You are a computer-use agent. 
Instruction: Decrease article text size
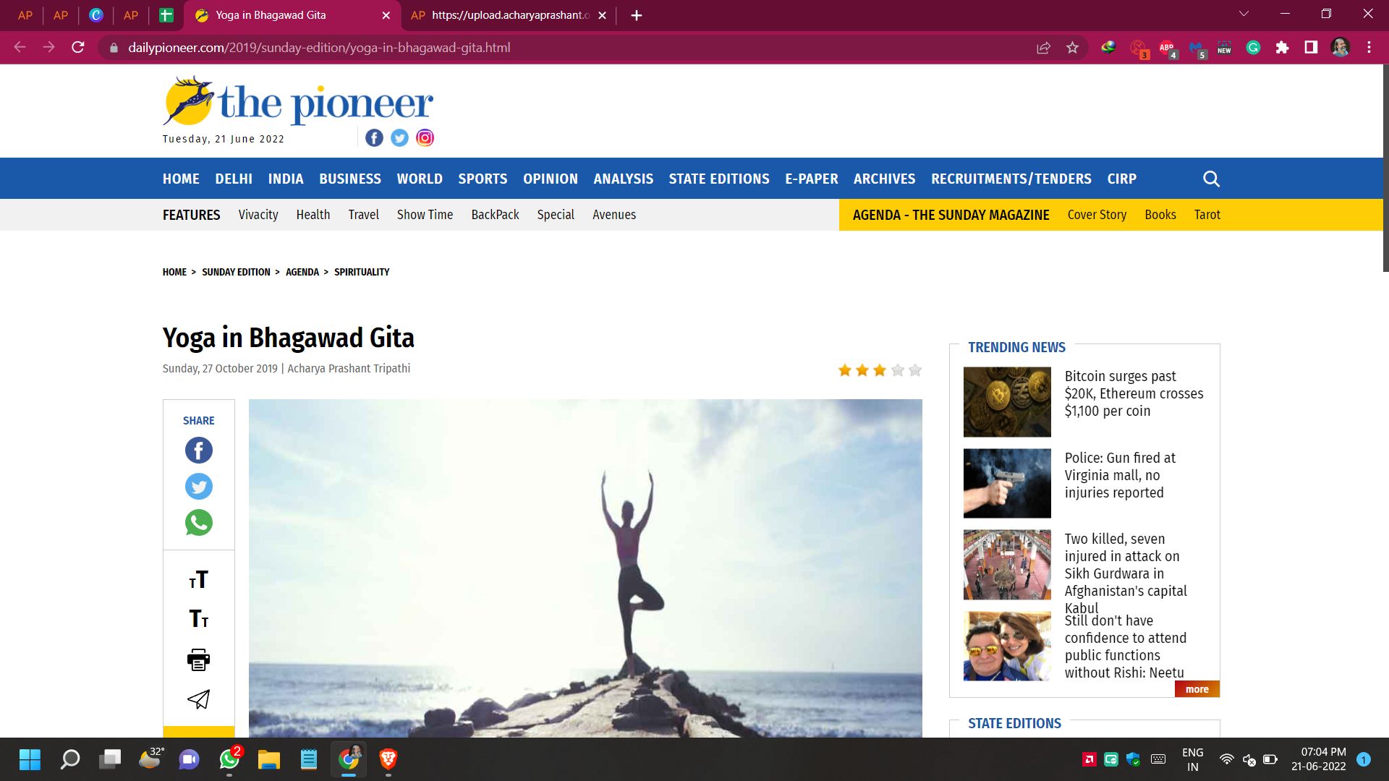[x=199, y=619]
